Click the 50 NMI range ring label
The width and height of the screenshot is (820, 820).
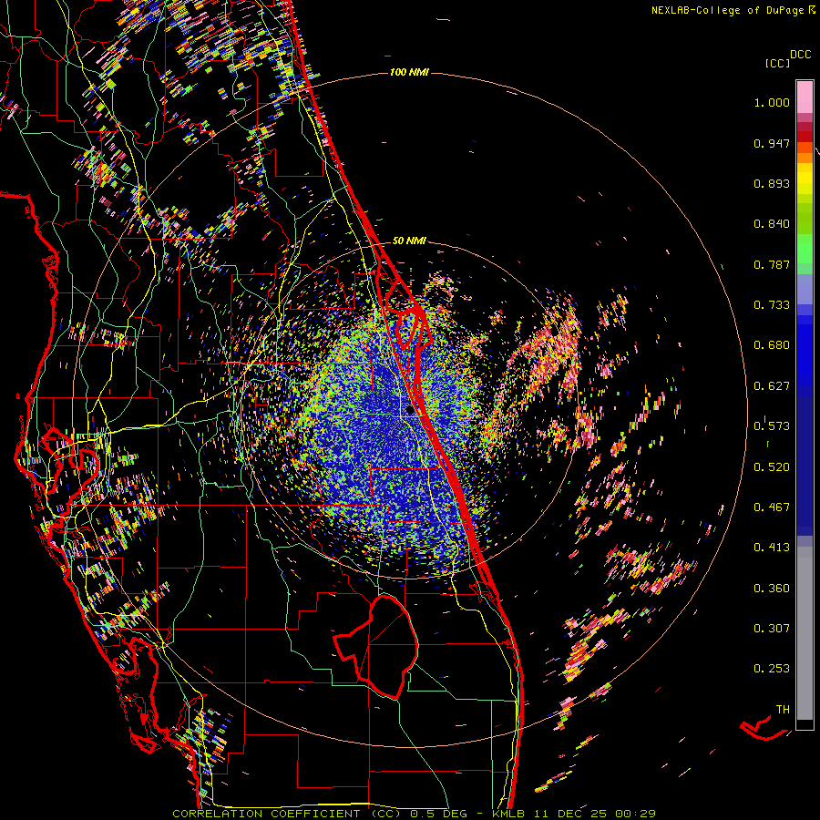pyautogui.click(x=409, y=241)
